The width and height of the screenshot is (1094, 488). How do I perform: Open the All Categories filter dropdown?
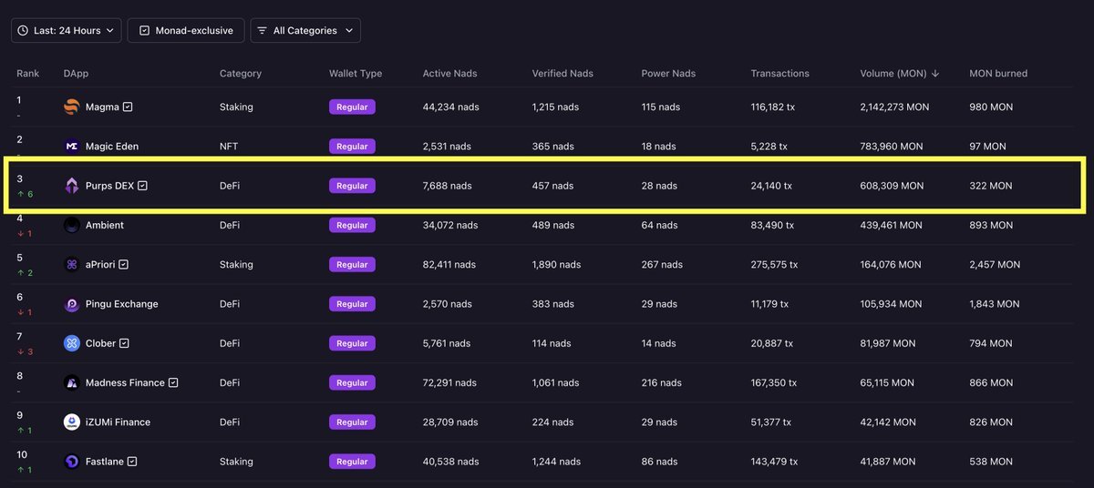[305, 30]
